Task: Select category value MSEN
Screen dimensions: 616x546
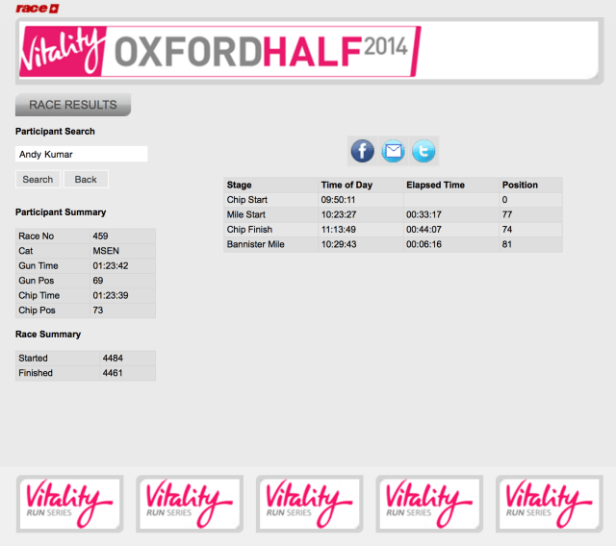Action: 106,251
